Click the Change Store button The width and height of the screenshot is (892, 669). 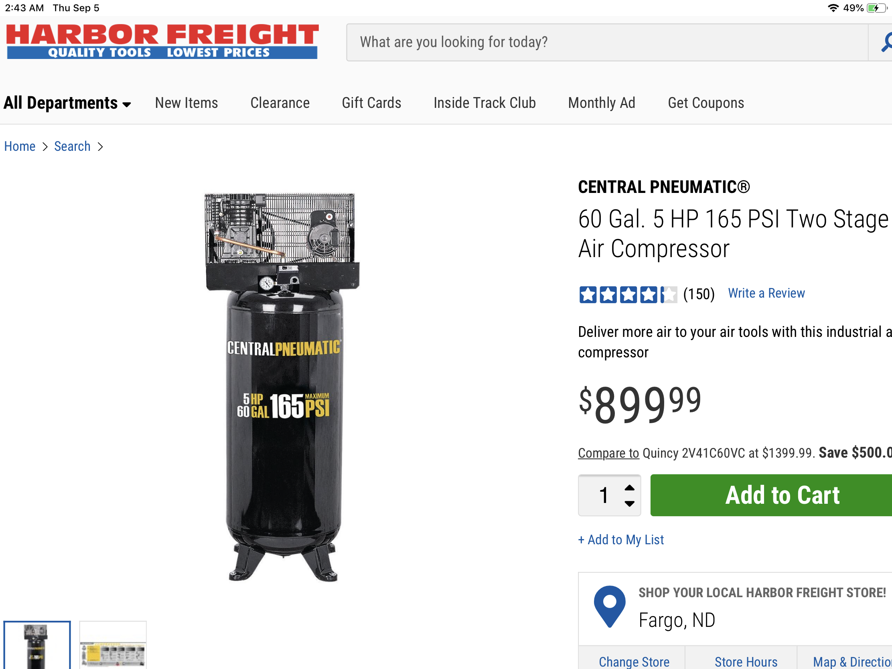point(634,661)
